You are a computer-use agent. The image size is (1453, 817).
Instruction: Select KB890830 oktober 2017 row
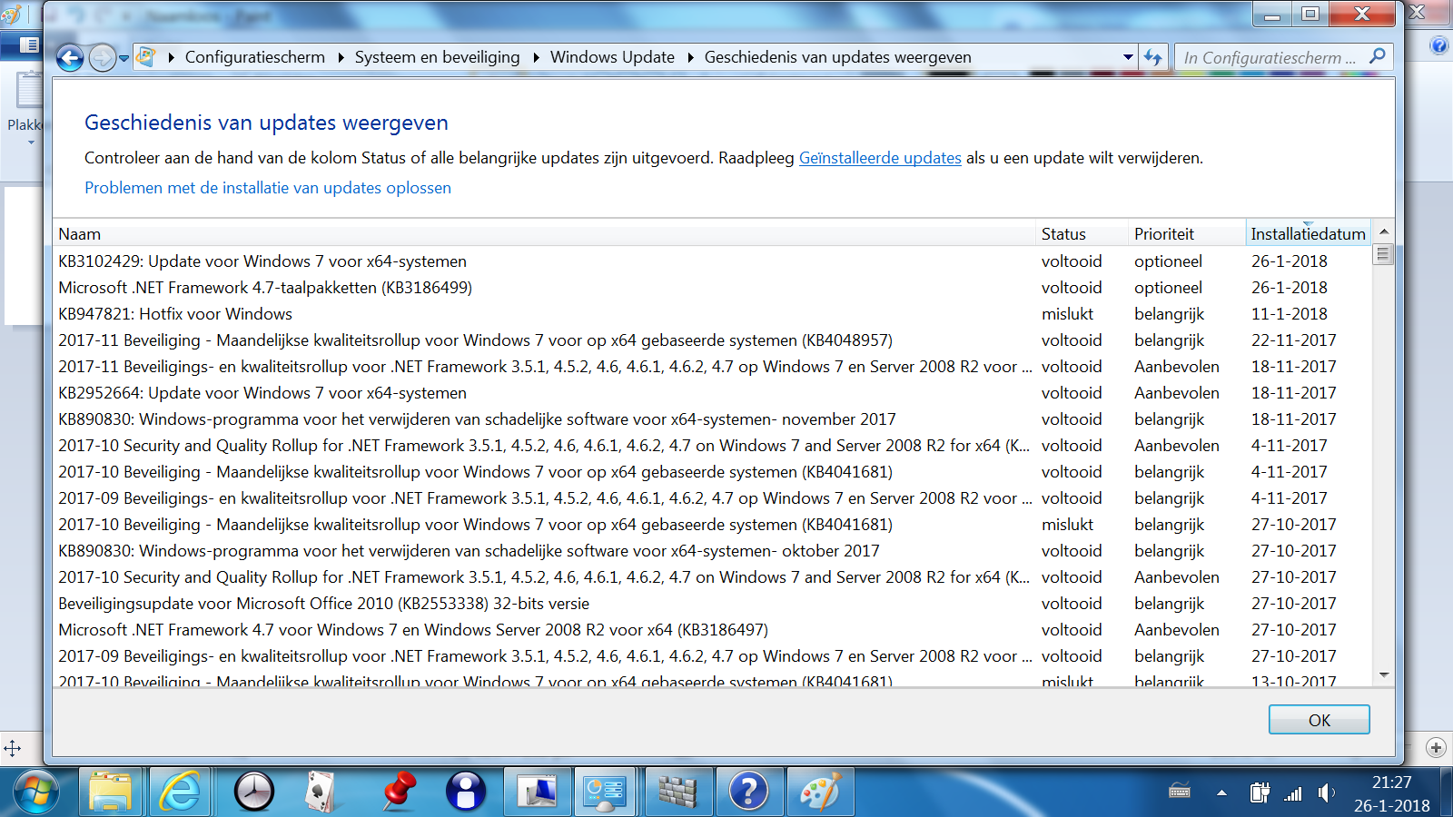coord(712,551)
